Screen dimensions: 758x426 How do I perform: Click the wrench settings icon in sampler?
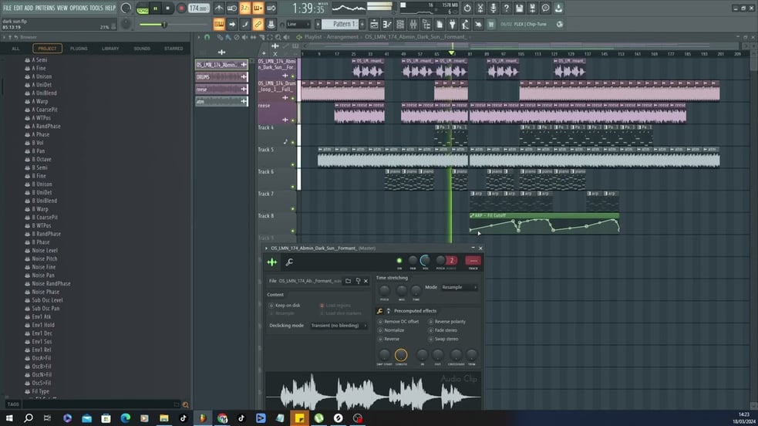point(289,262)
